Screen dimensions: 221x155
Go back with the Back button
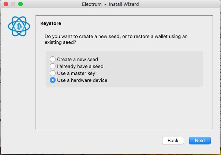click(x=173, y=140)
